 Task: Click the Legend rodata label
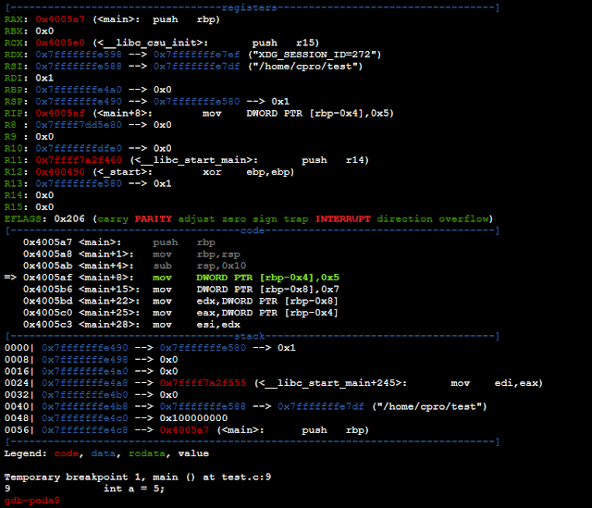tap(147, 453)
